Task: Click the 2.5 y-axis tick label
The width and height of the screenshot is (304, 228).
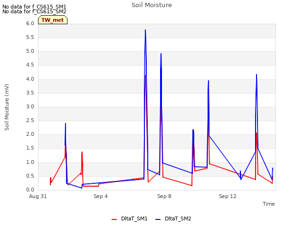Action: 30,121
